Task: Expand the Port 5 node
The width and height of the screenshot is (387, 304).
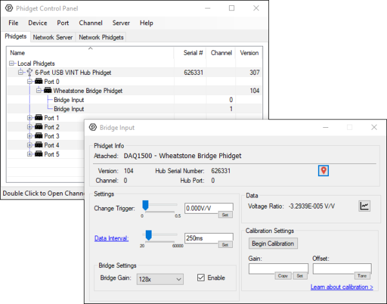Action: tap(30, 154)
